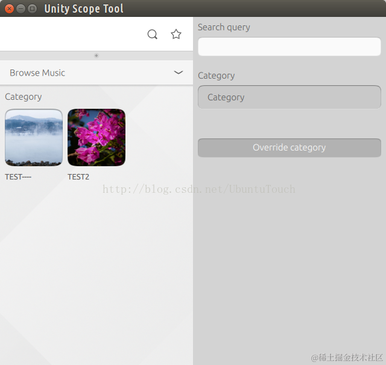Close the Unity Scope Tool window
Screen dimensions: 386x365
[10, 9]
